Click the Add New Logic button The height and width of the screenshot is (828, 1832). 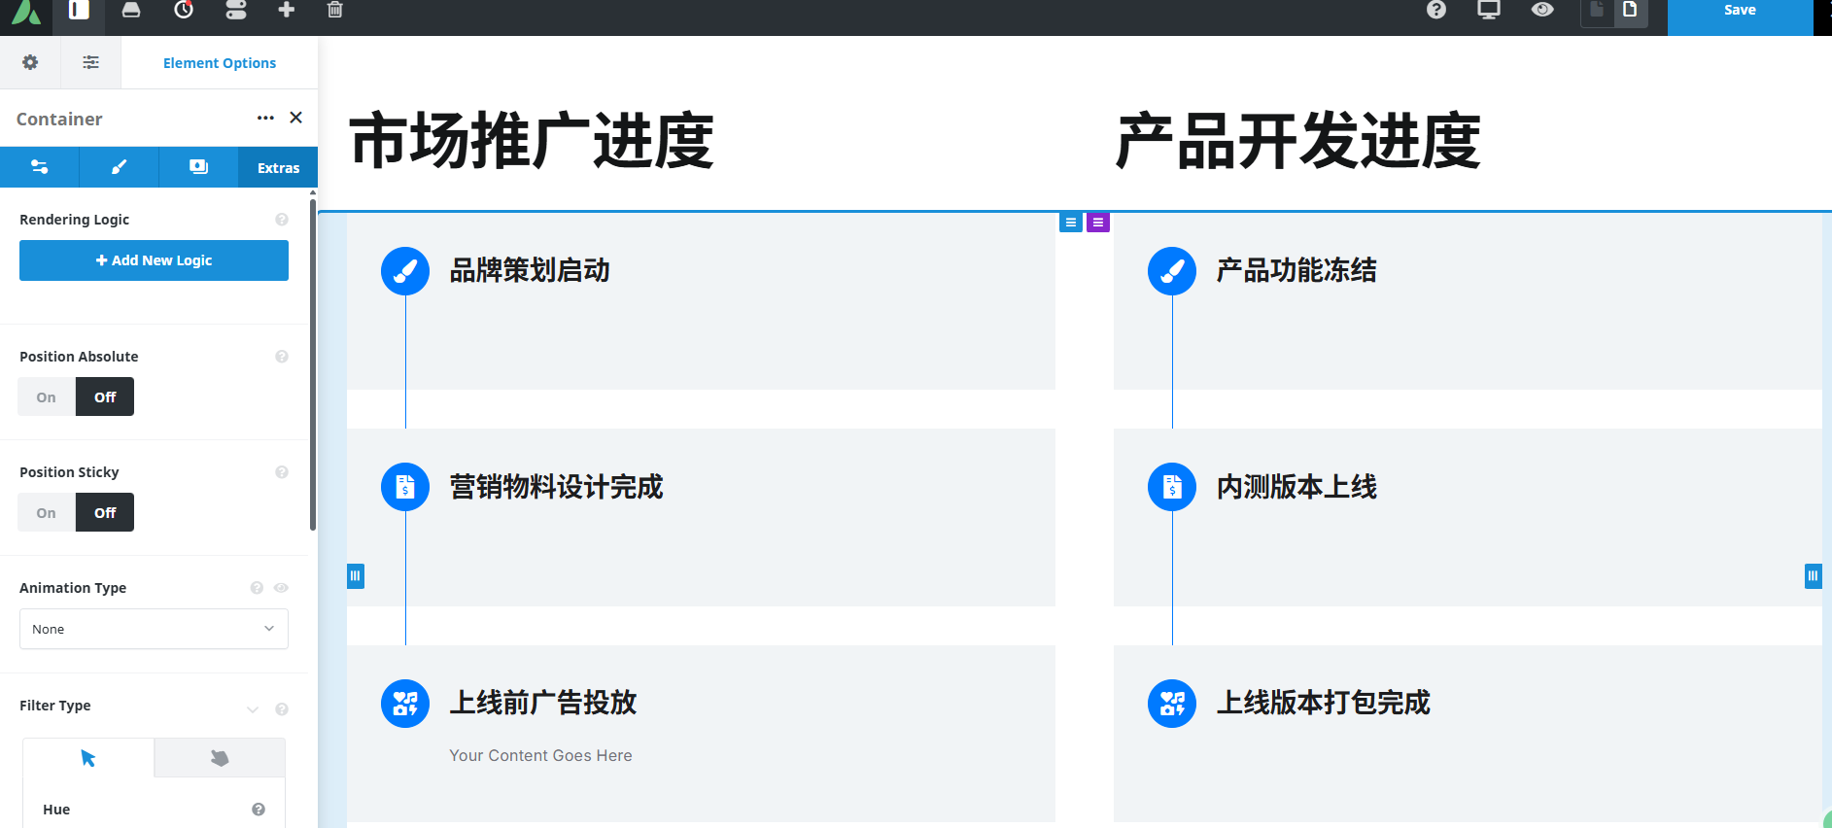pyautogui.click(x=154, y=260)
